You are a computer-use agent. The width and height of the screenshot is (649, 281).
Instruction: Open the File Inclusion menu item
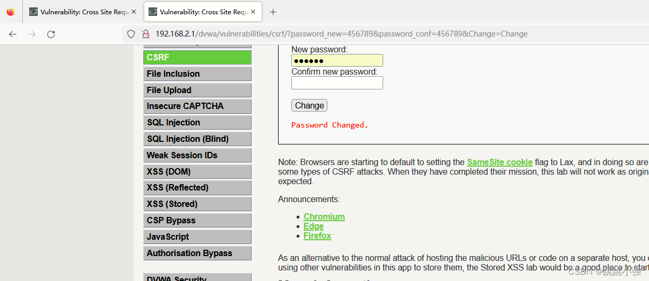197,74
